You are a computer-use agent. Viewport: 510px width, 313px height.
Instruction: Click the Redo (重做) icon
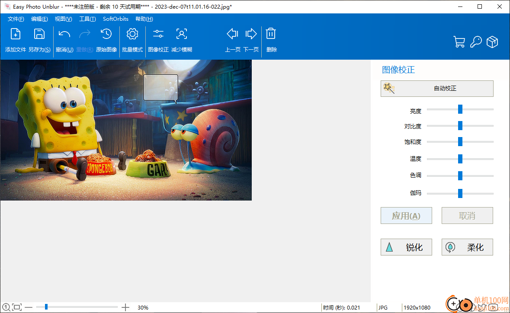point(84,34)
